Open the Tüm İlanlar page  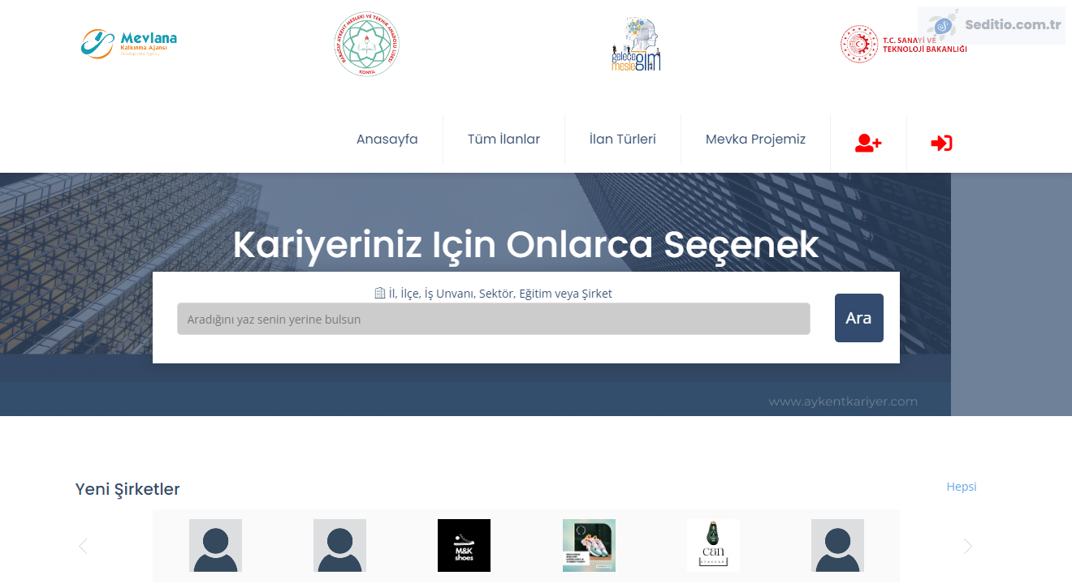pos(504,139)
